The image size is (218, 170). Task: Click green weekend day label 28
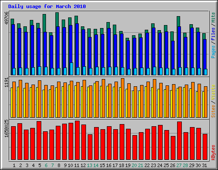tap(185, 165)
